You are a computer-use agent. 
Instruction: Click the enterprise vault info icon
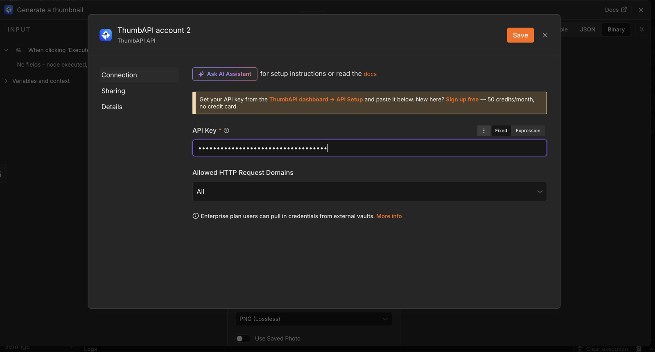[196, 216]
